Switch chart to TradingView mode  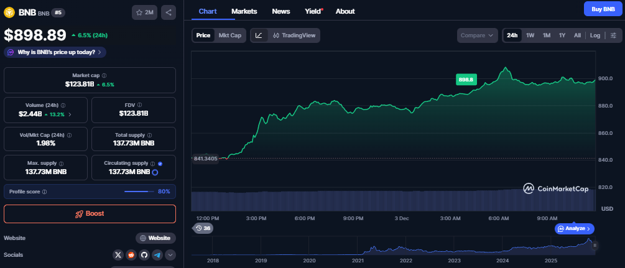pyautogui.click(x=294, y=35)
